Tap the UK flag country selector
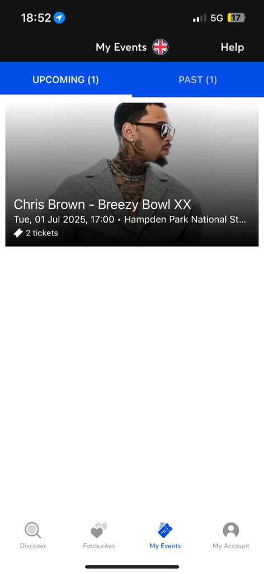This screenshot has width=264, height=574. (x=161, y=47)
